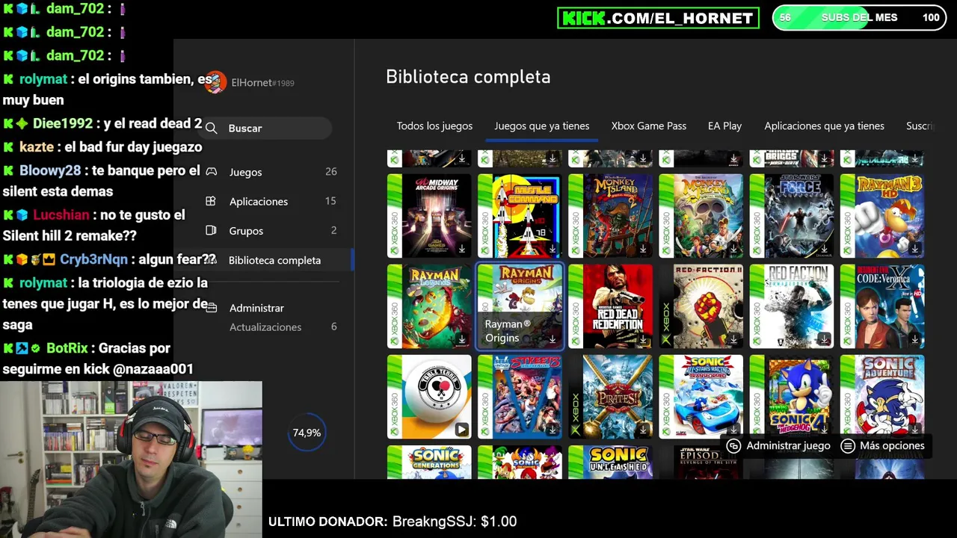Viewport: 957px width, 538px height.
Task: Click the ElHornet profile avatar
Action: coord(215,82)
